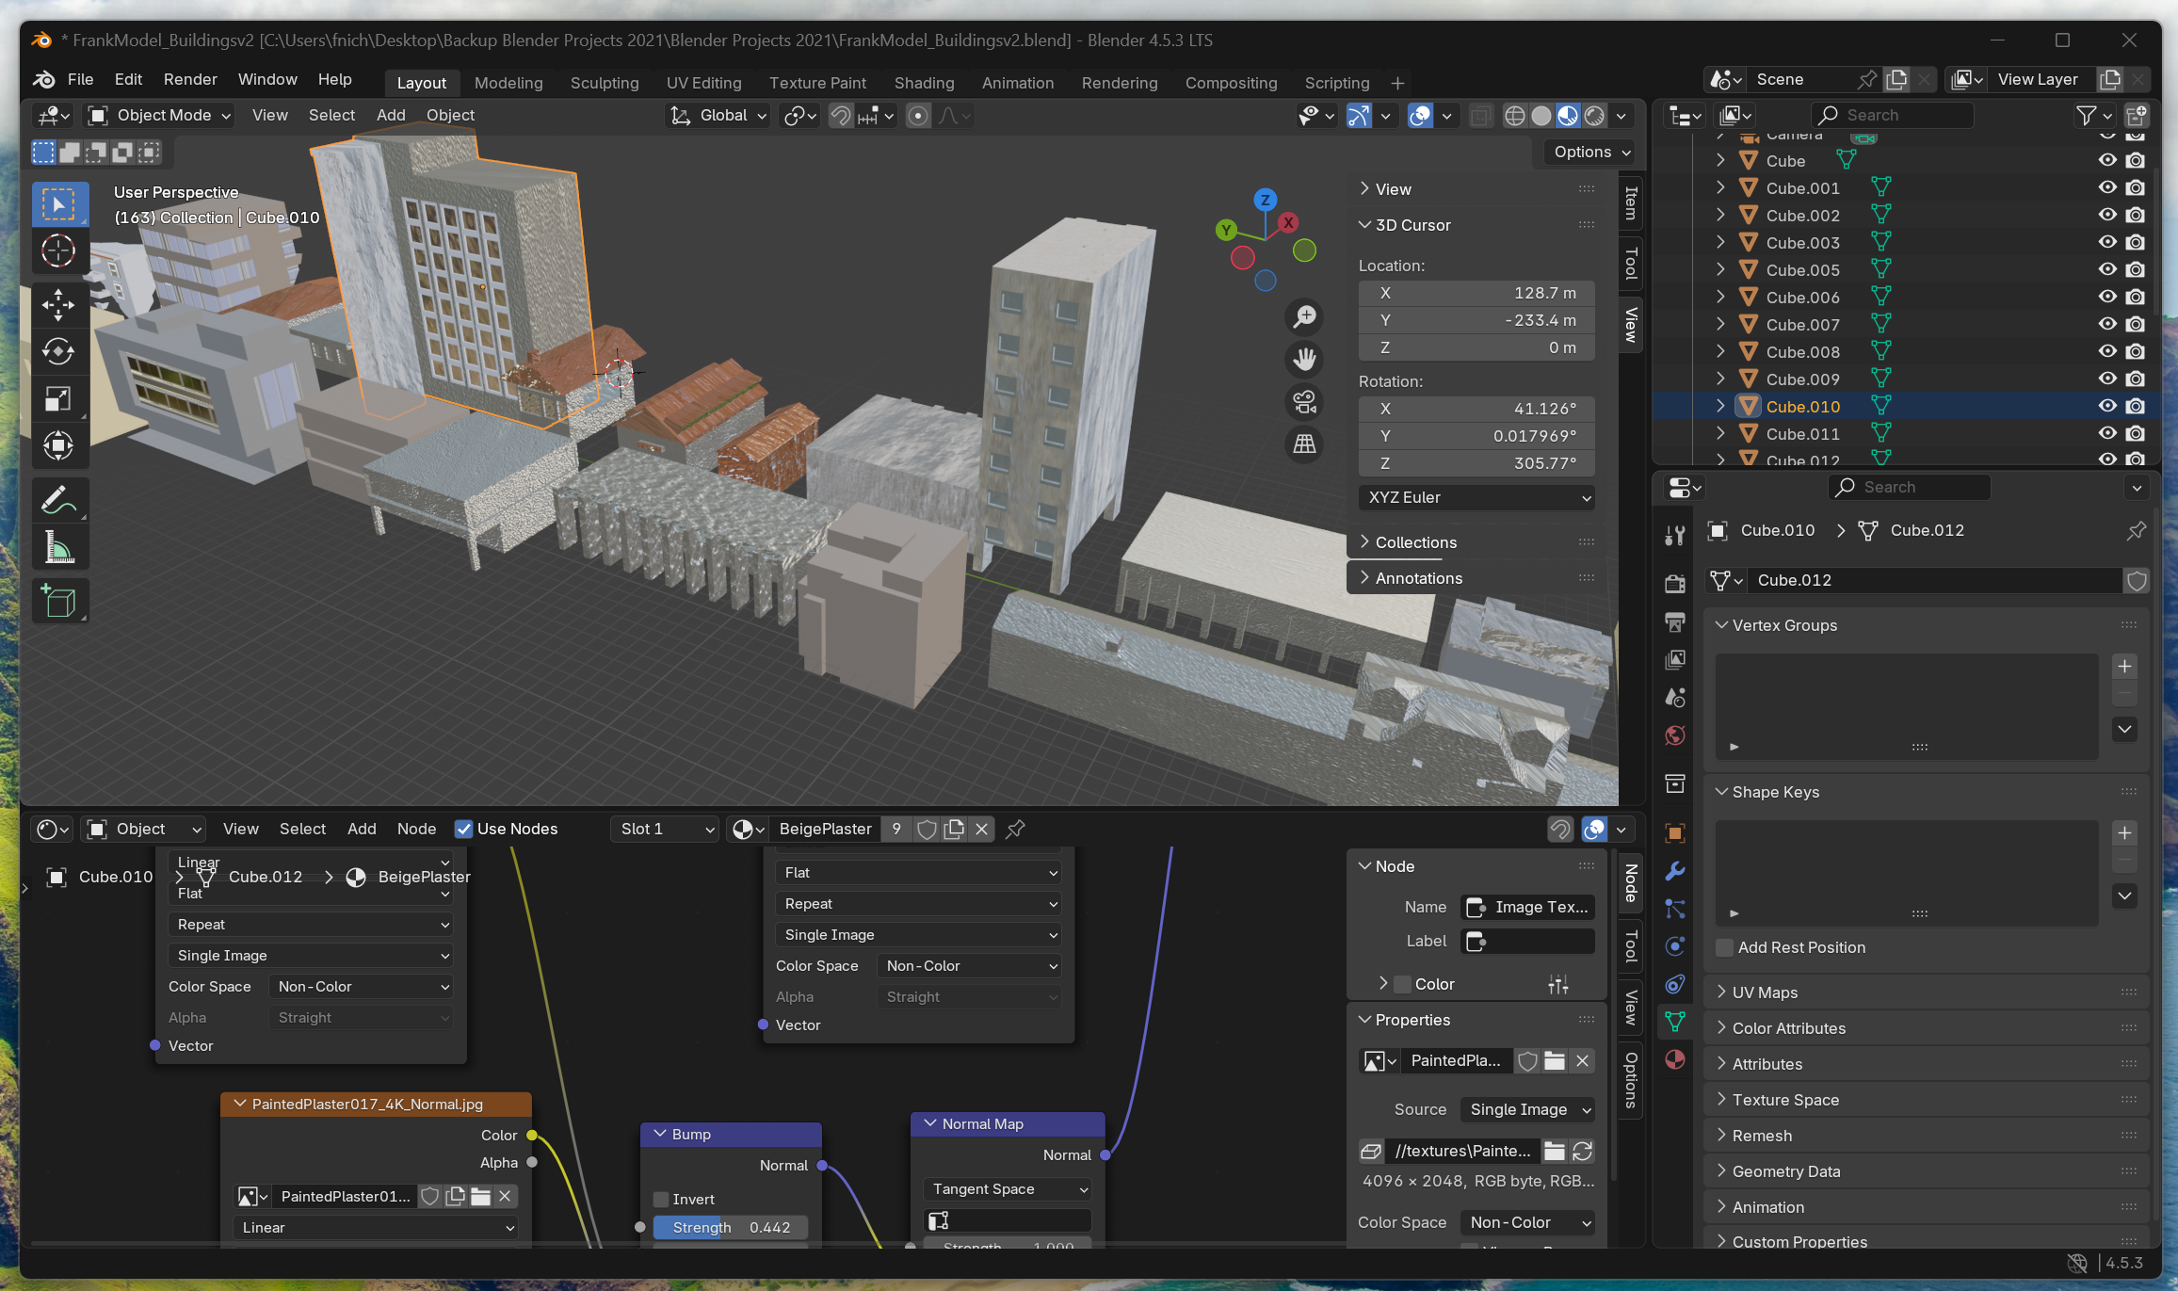Enable the Invert checkbox on the Bump node
Viewport: 2178px width, 1291px height.
point(661,1199)
